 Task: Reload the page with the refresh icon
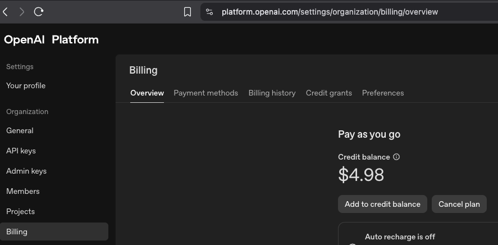(38, 12)
